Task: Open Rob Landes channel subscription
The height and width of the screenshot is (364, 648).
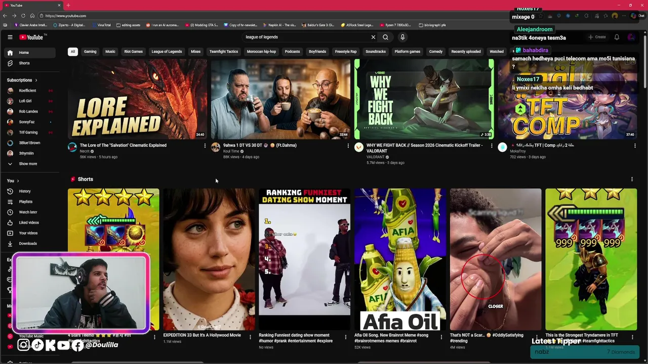Action: click(x=31, y=111)
